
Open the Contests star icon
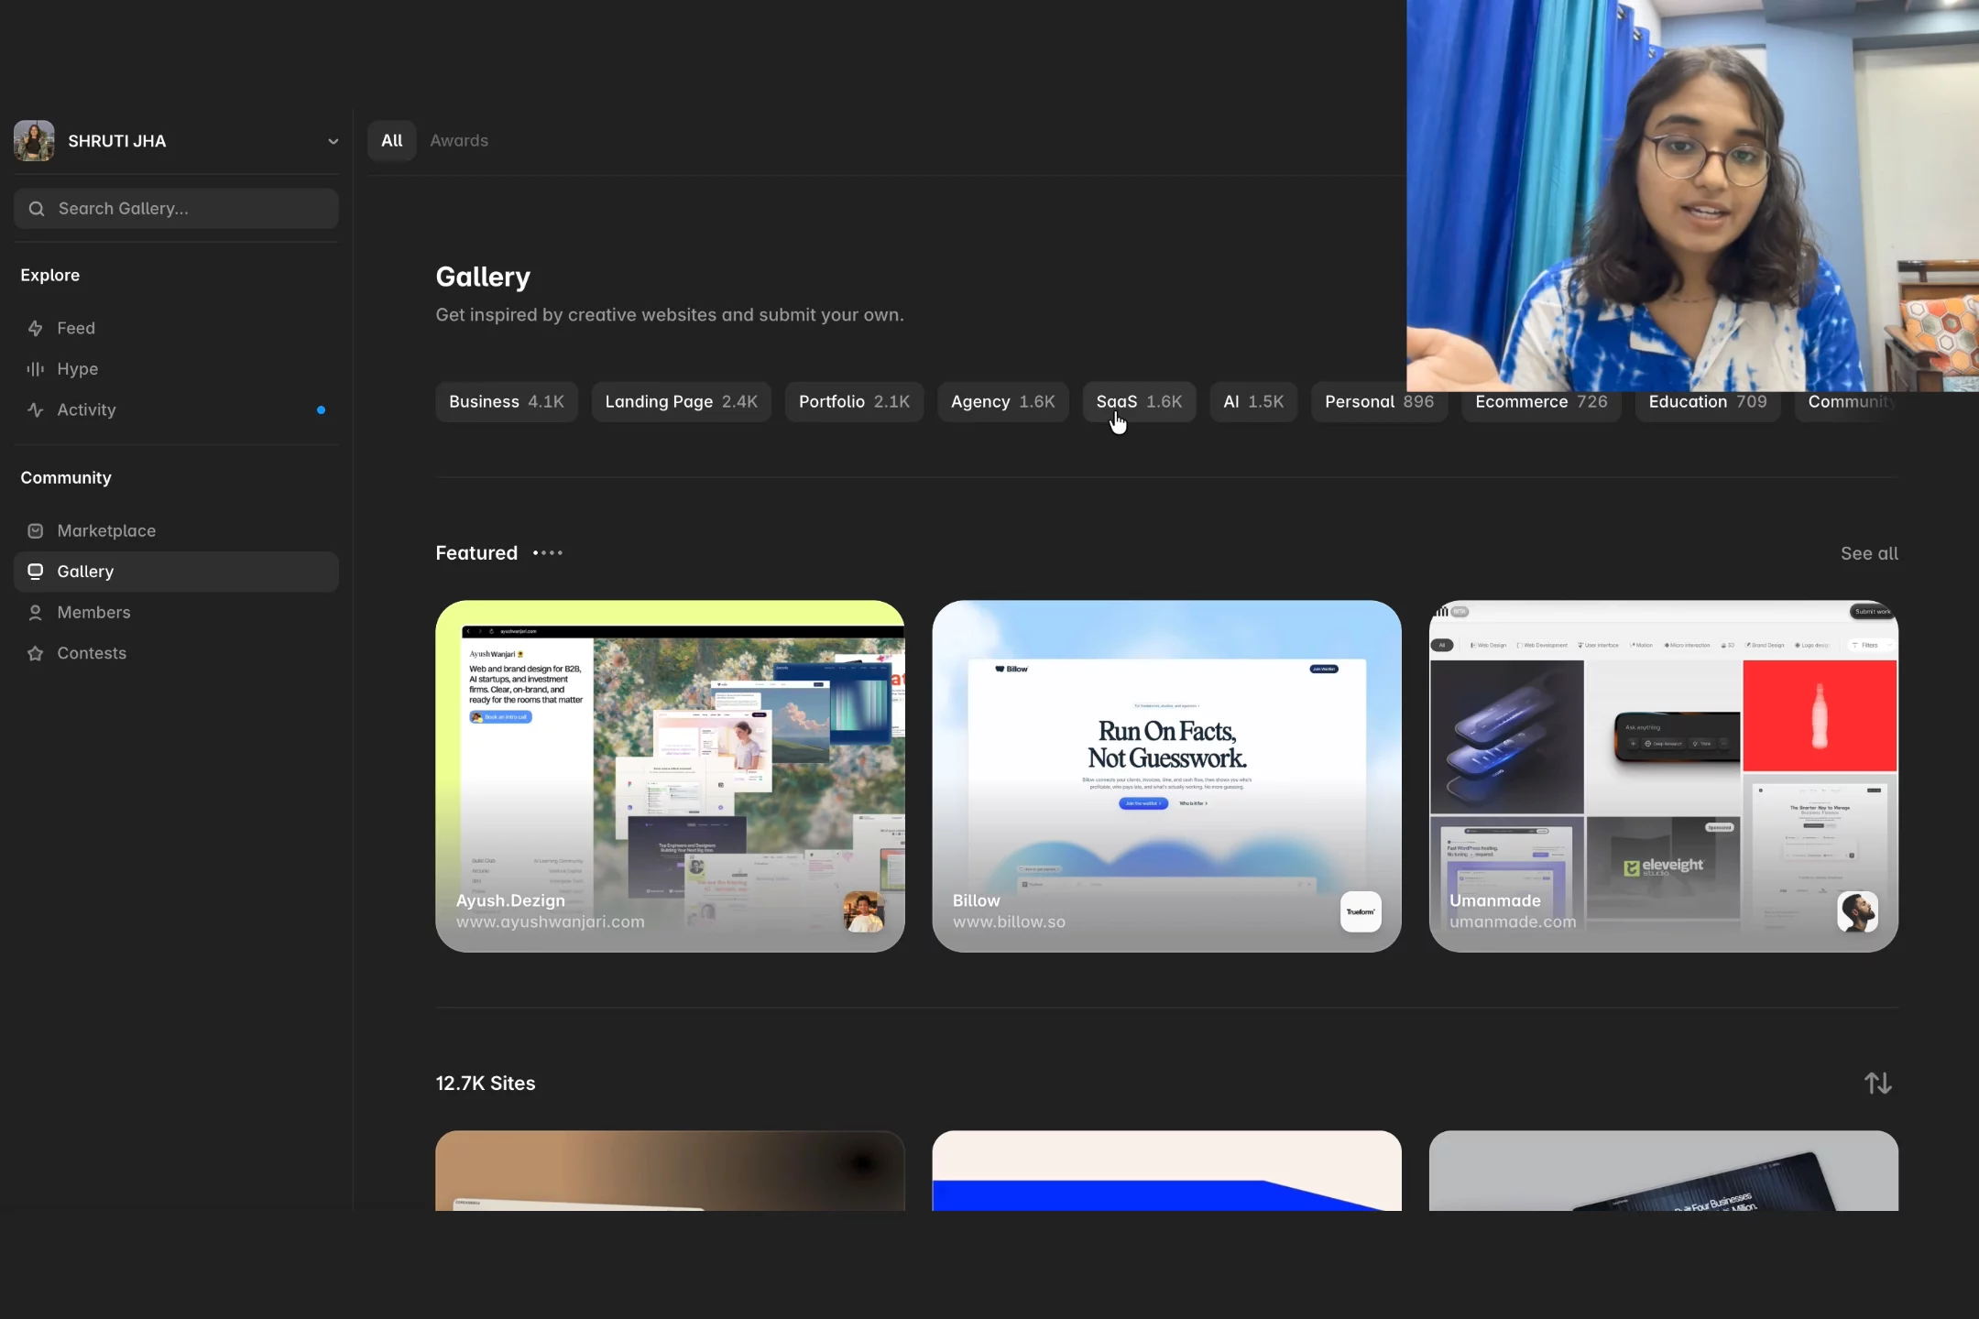click(x=36, y=653)
